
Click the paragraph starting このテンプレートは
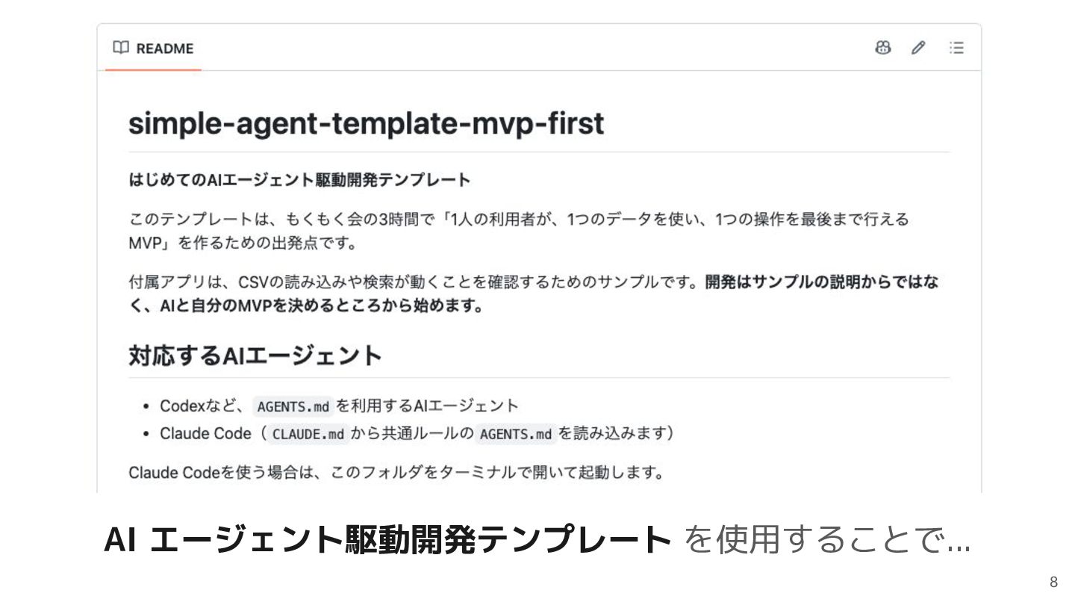519,232
